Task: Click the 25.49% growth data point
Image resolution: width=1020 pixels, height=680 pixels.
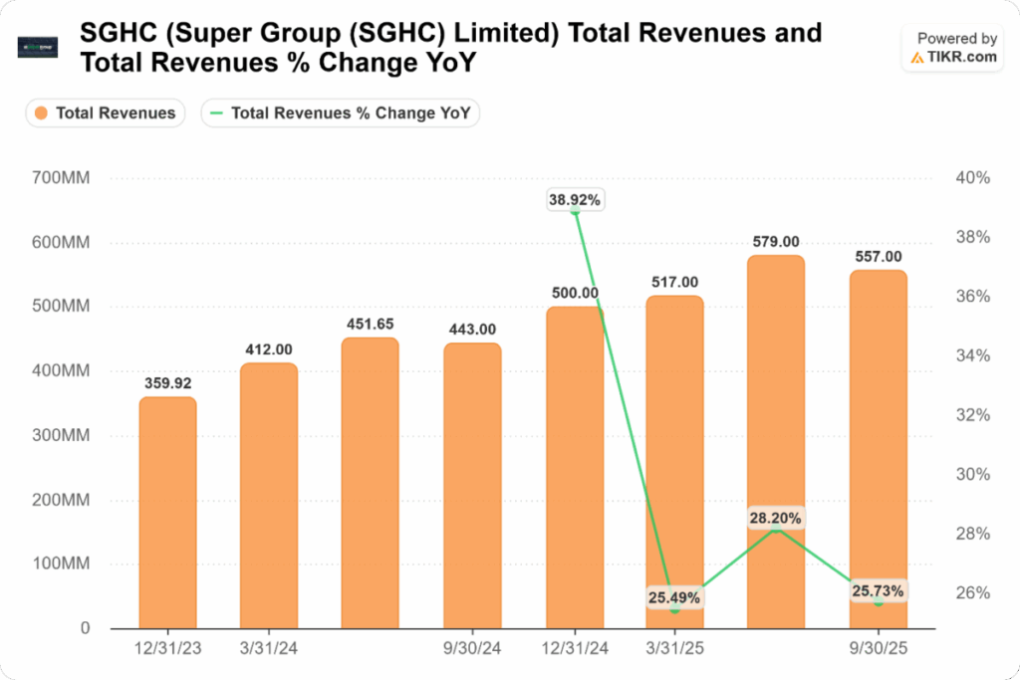Action: (x=675, y=598)
